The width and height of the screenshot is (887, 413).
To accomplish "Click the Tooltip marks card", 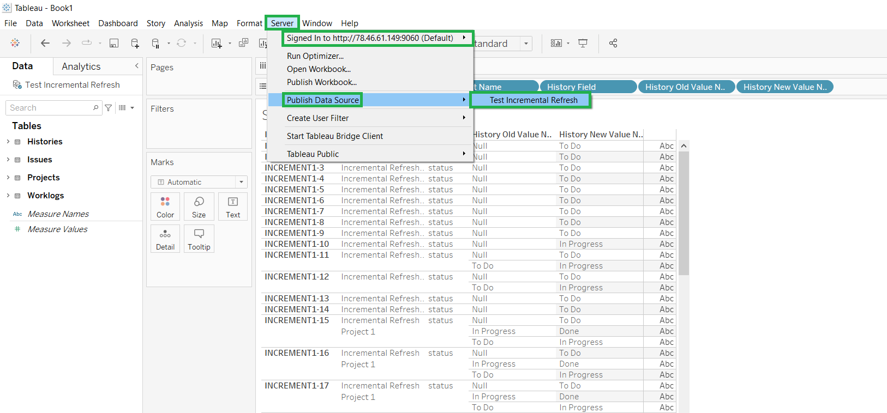I will coord(199,239).
